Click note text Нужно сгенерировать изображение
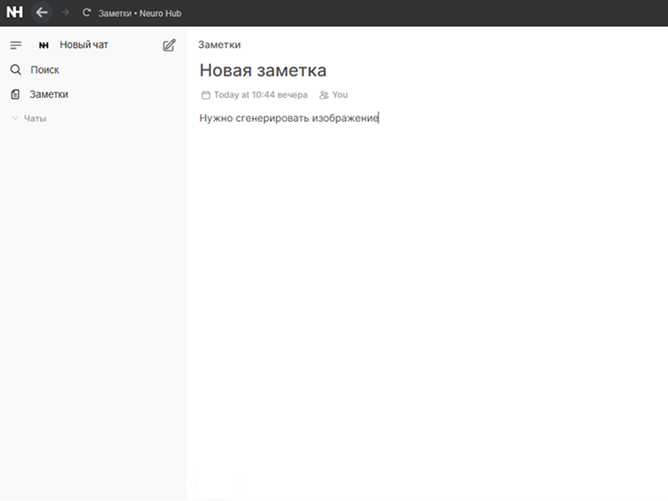The image size is (668, 501). pyautogui.click(x=289, y=117)
